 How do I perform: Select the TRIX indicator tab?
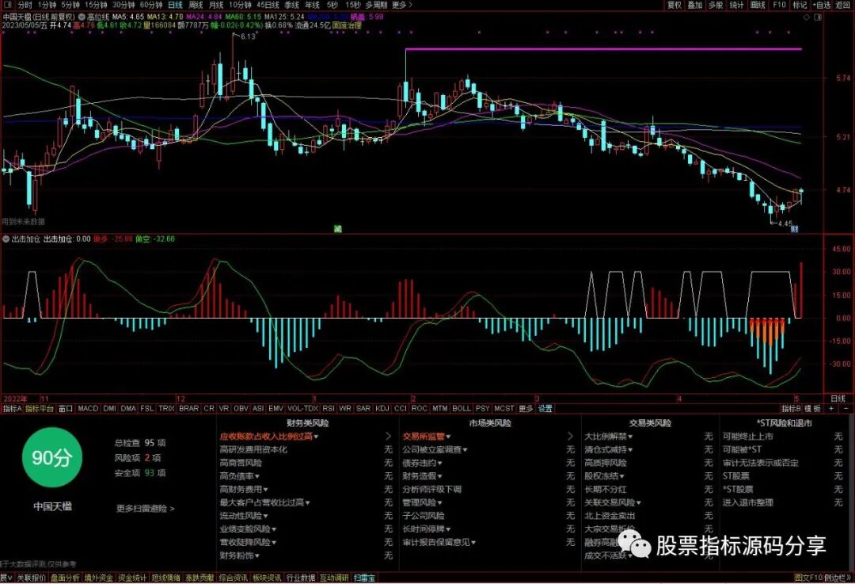(x=166, y=408)
